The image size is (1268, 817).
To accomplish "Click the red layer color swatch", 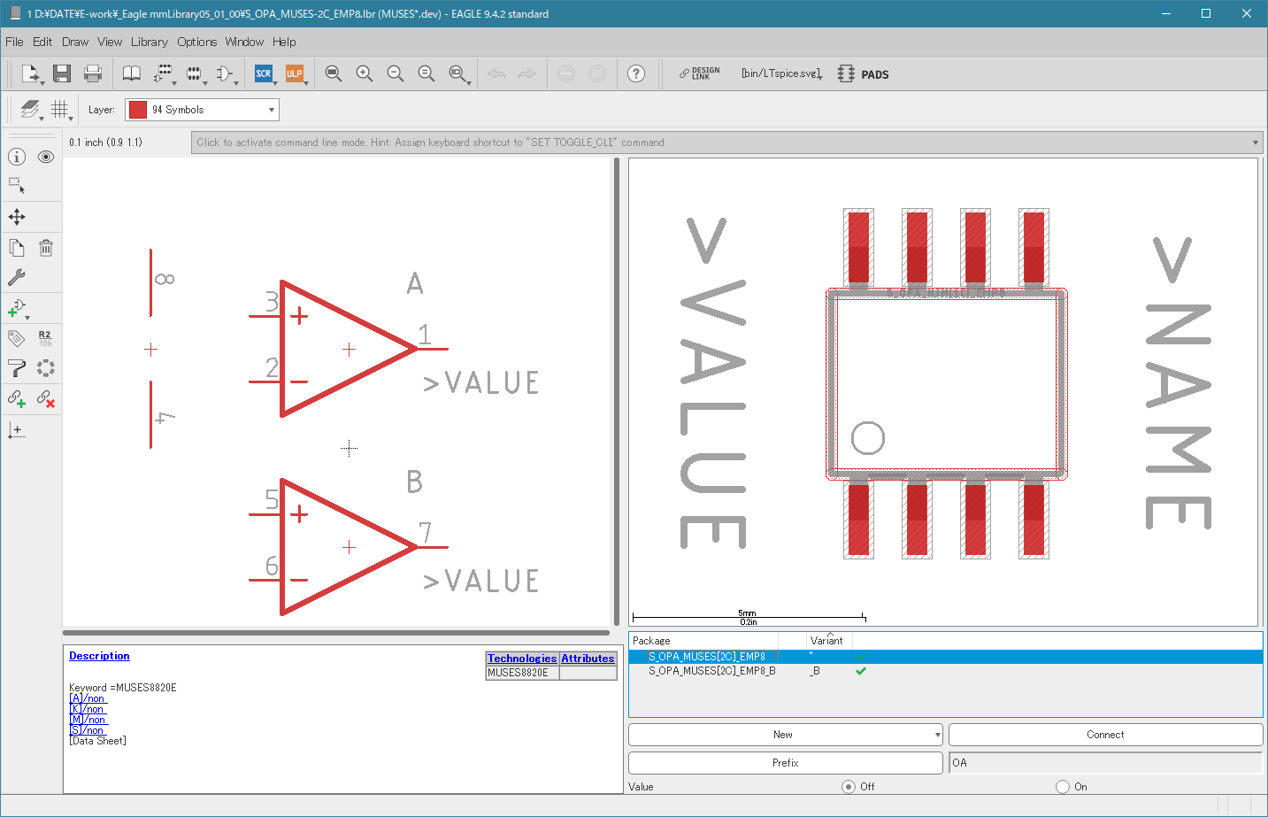I will [138, 110].
